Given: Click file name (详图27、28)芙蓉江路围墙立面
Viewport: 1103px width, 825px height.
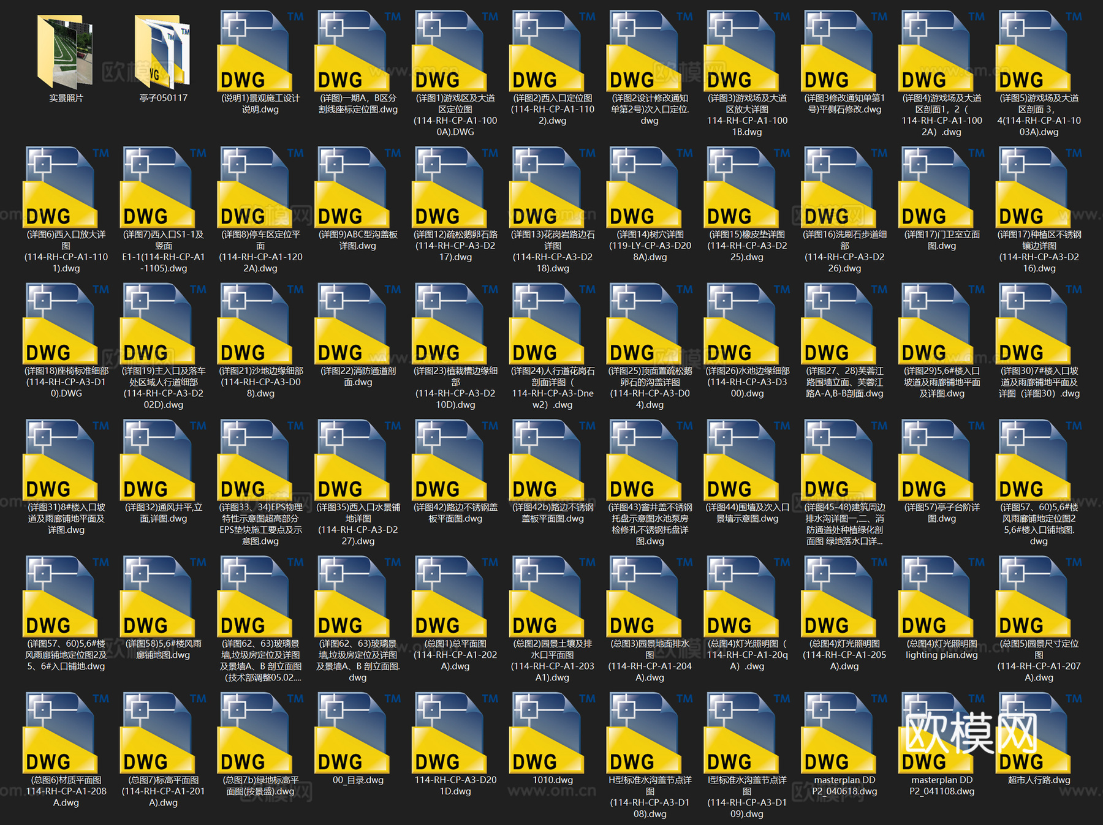Looking at the screenshot, I should (844, 382).
